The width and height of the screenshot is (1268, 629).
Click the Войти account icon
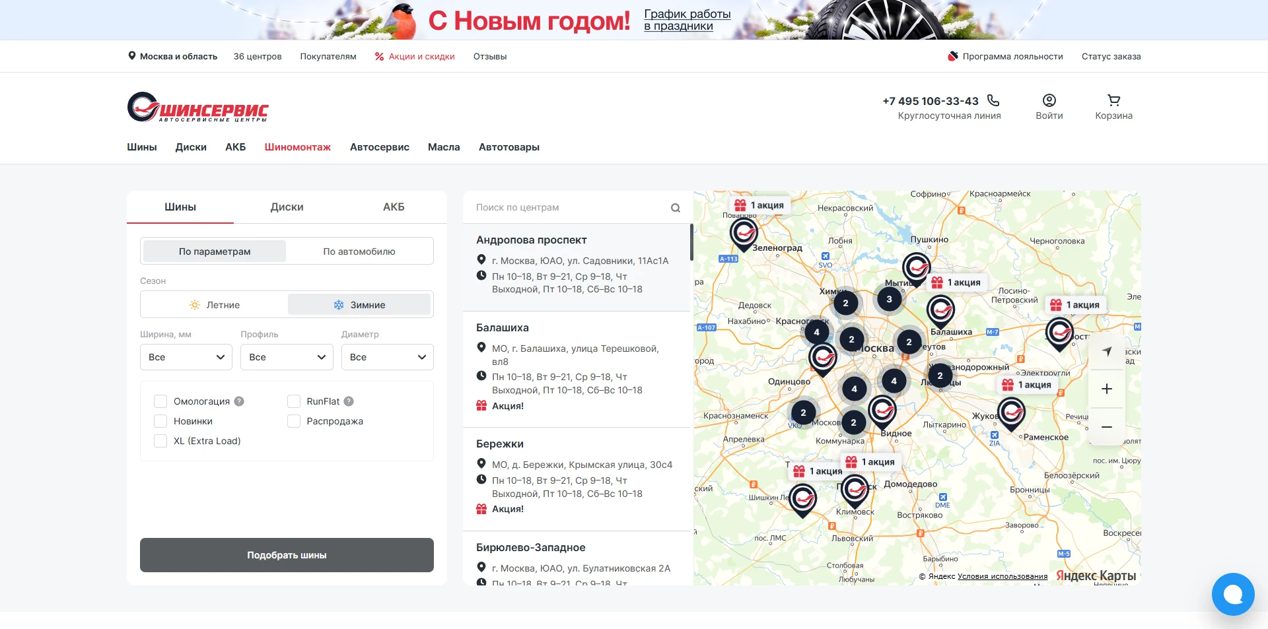[x=1049, y=101]
